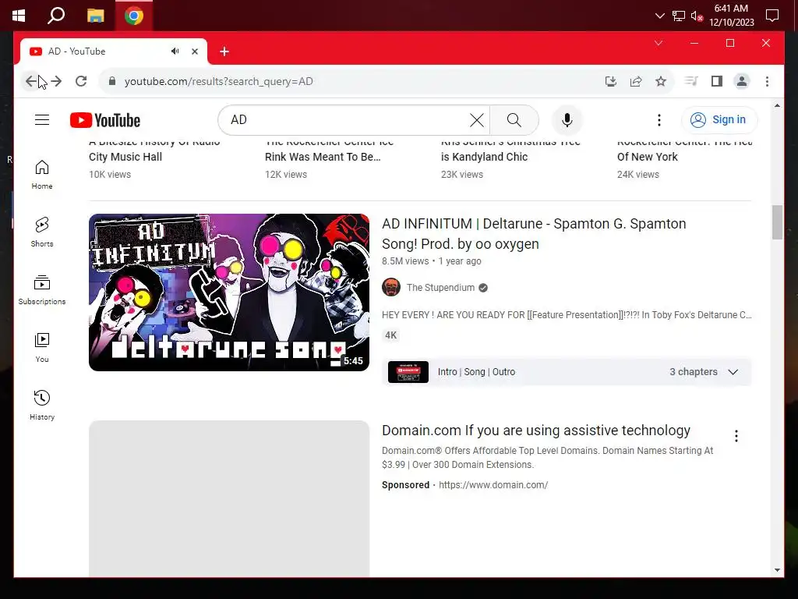Click the 8.5M views text
Viewport: 798px width, 599px height.
405,261
